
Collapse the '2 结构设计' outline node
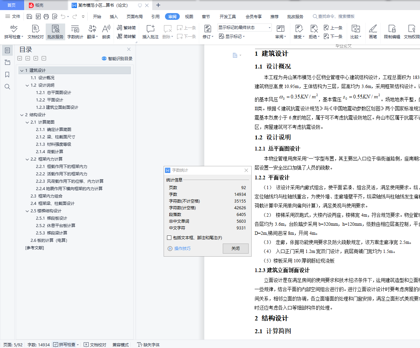click(x=22, y=115)
